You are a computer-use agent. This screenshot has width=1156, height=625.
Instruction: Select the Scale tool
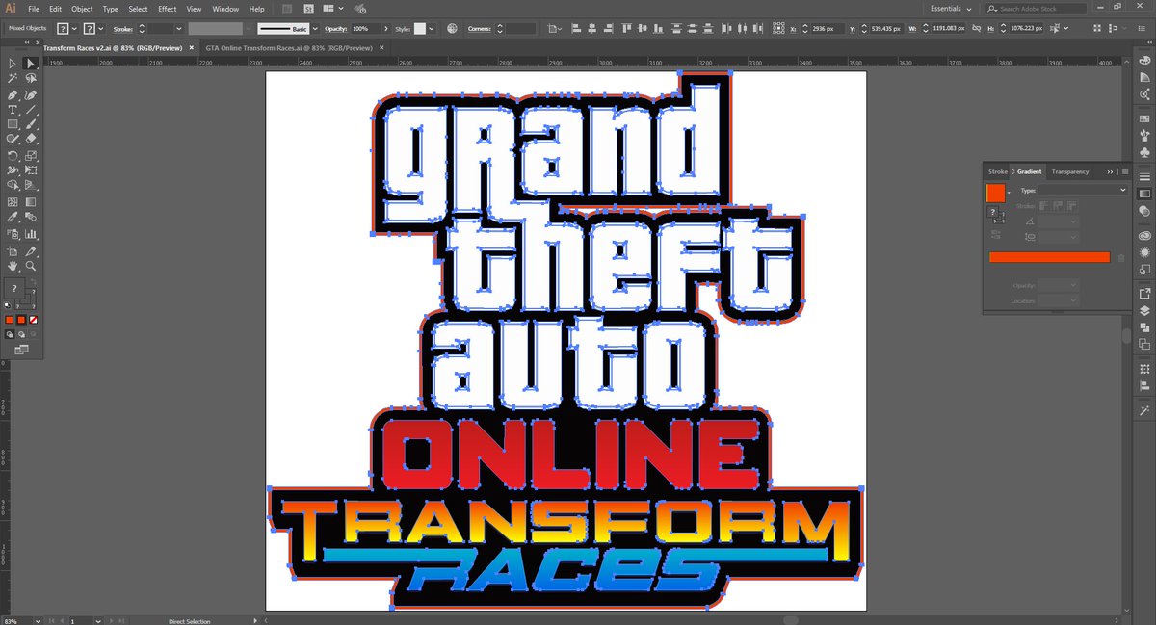point(31,155)
